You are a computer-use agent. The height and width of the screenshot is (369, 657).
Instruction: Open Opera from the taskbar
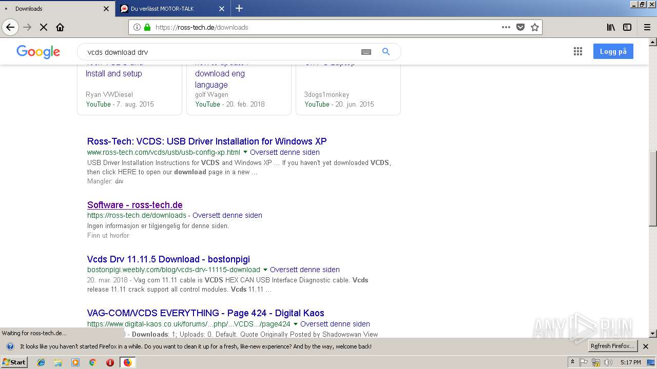click(x=110, y=362)
